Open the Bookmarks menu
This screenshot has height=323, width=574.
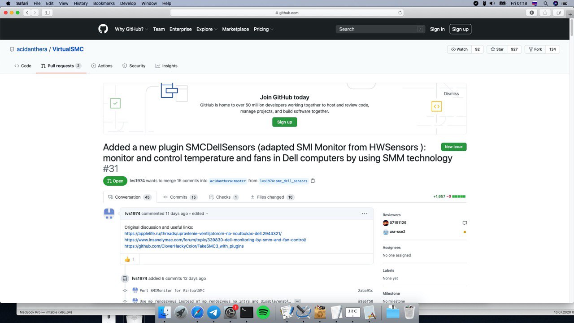104,3
